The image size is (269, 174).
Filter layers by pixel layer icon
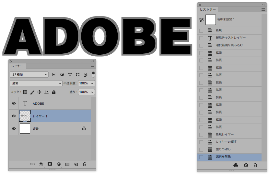(54, 74)
